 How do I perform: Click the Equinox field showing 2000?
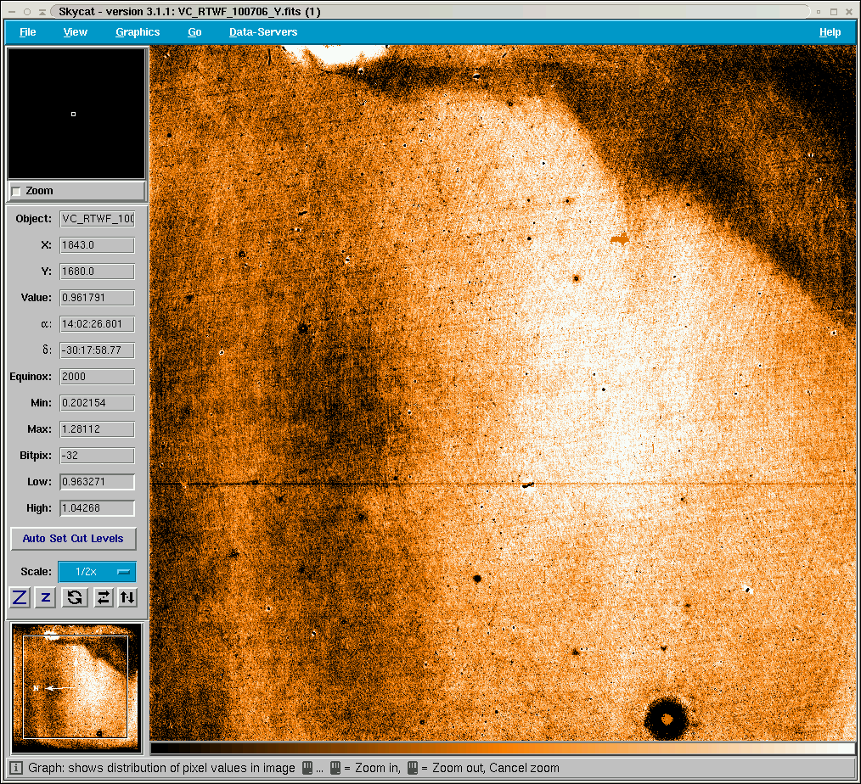click(97, 377)
